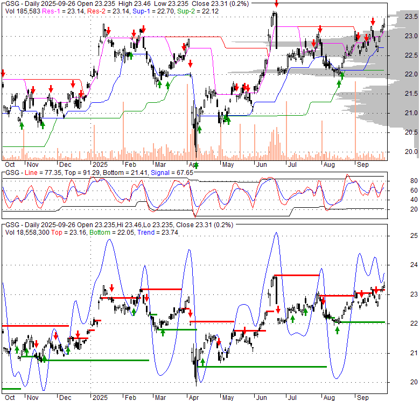Click the 80 level on the oscillator axis

click(x=414, y=181)
